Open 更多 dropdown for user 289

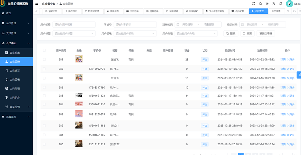(x=291, y=60)
